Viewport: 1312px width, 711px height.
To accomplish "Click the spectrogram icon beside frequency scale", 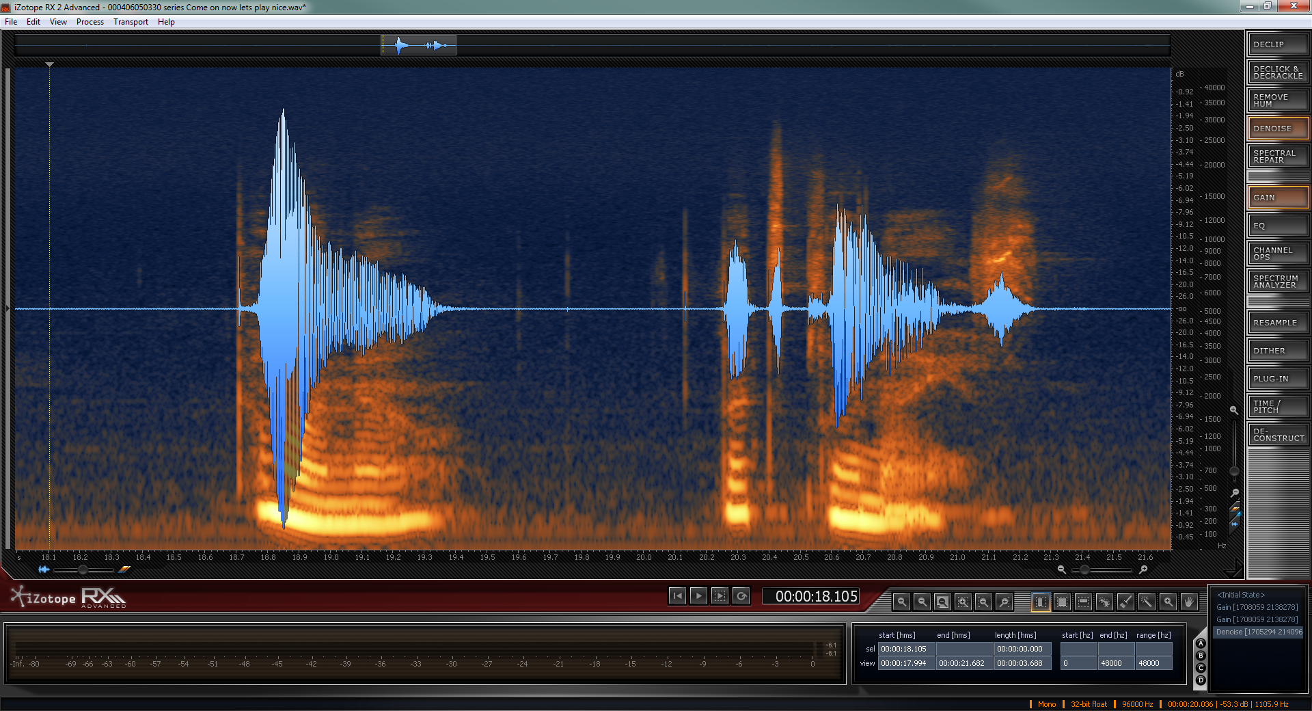I will tap(1234, 509).
